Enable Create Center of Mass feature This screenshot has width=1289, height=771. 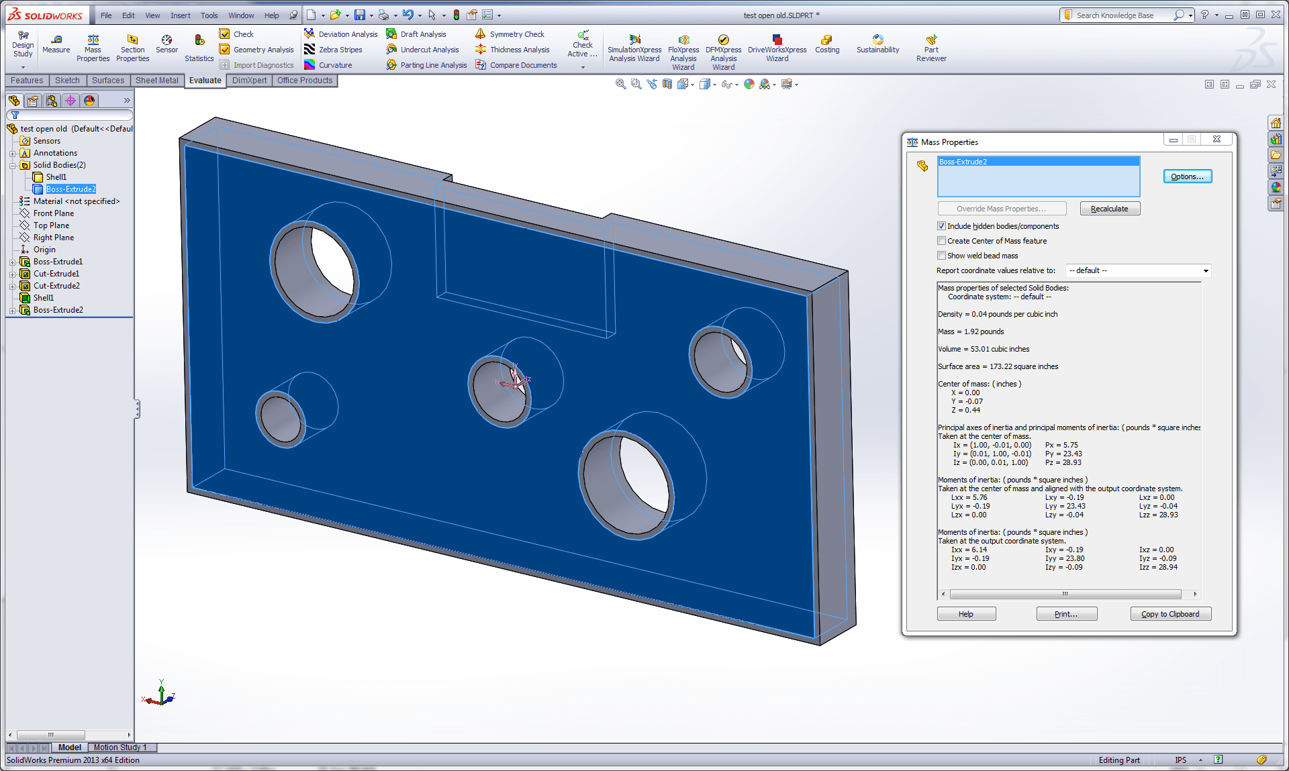coord(941,241)
